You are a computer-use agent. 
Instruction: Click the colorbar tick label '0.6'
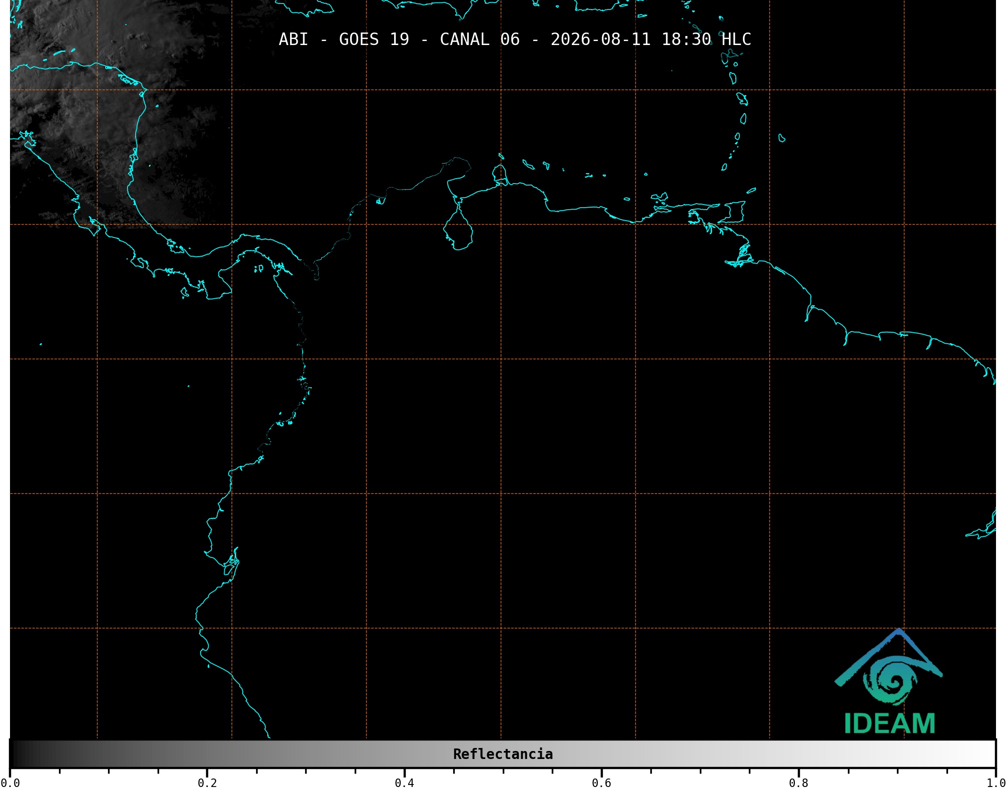click(x=601, y=782)
